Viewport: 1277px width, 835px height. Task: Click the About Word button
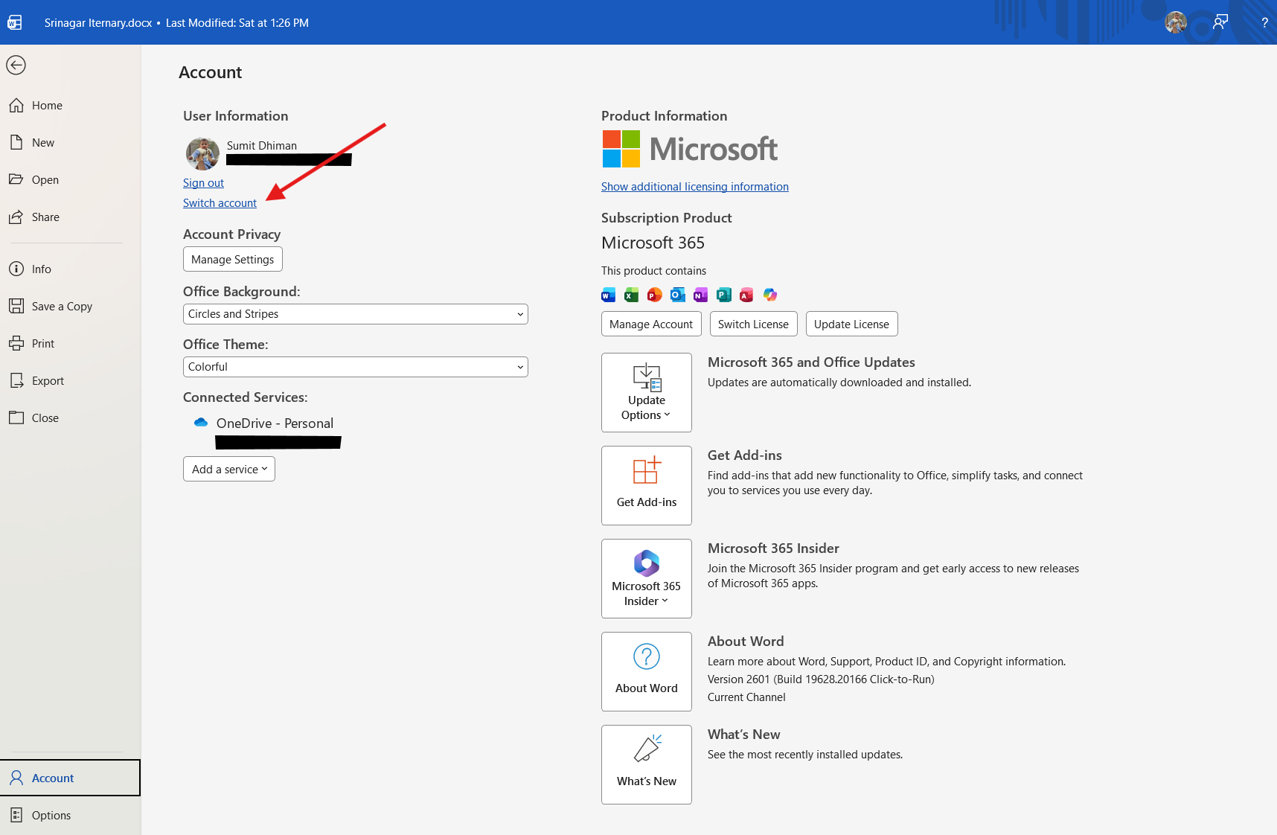pyautogui.click(x=647, y=671)
